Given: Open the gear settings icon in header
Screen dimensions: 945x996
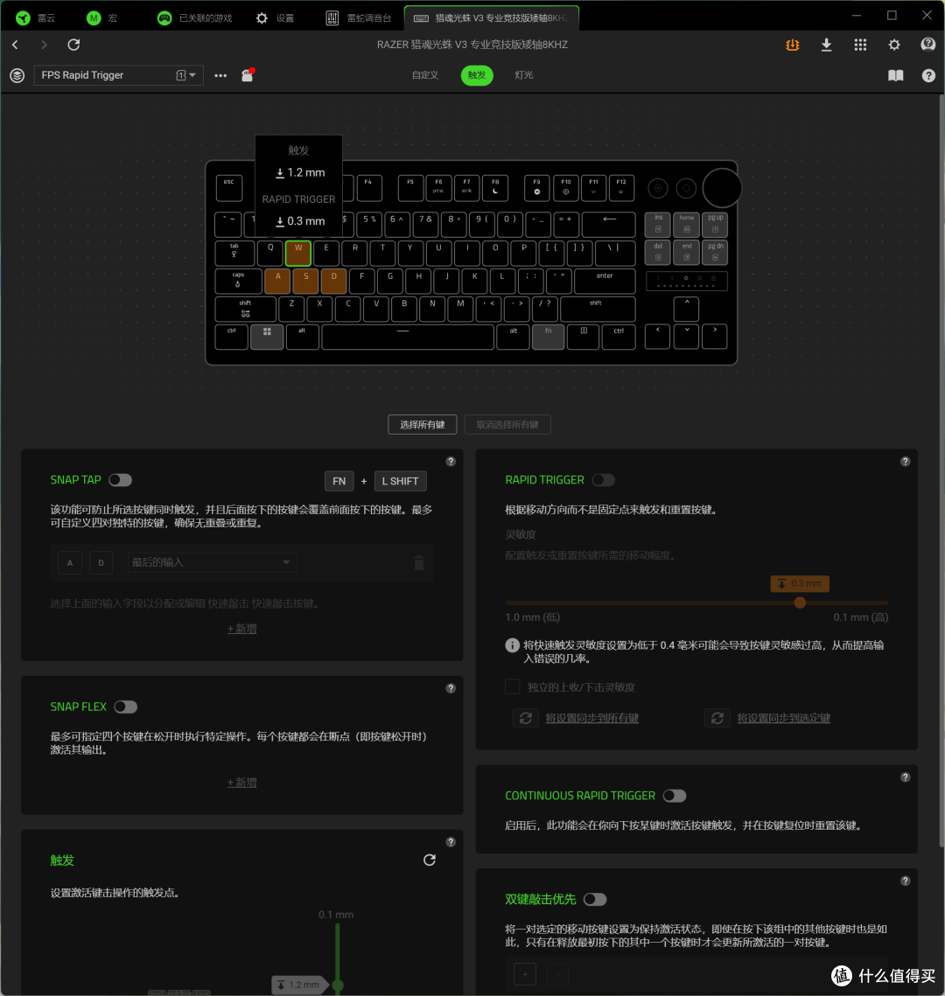Looking at the screenshot, I should click(x=894, y=45).
